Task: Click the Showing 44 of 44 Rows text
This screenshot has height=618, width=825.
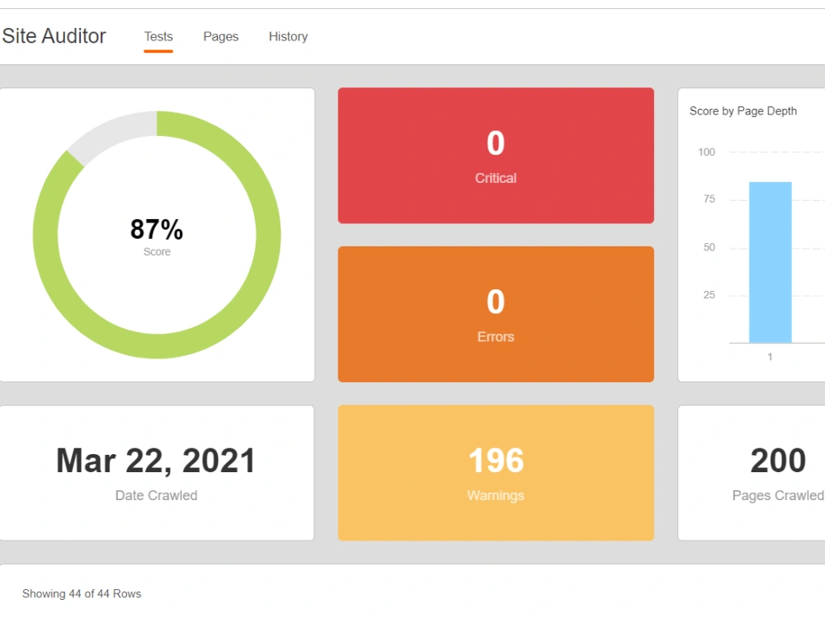Action: click(x=82, y=594)
